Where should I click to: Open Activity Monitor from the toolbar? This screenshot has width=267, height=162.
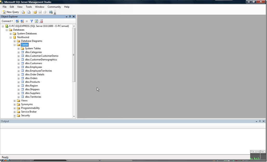[51, 12]
